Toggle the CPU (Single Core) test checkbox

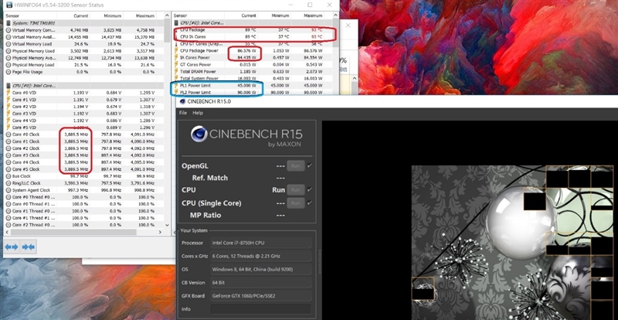[x=309, y=203]
